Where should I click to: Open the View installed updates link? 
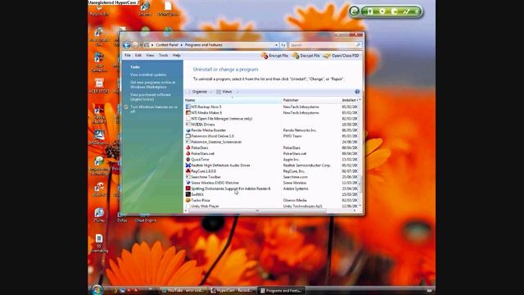(148, 75)
